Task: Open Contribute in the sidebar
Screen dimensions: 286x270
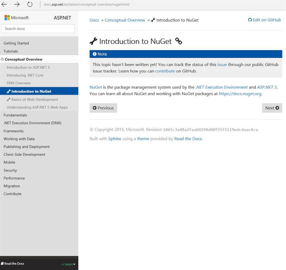Action: [x=13, y=194]
